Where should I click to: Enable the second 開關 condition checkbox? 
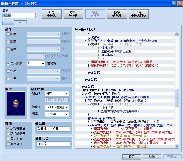(x=8, y=41)
